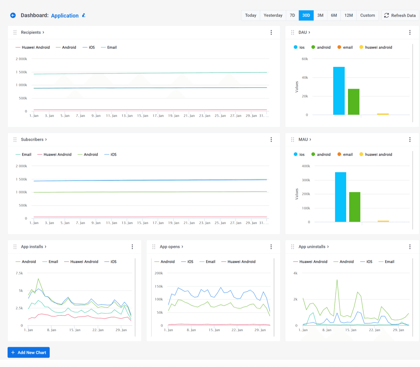
Task: Click the rename pencil icon beside Application
Action: 84,15
